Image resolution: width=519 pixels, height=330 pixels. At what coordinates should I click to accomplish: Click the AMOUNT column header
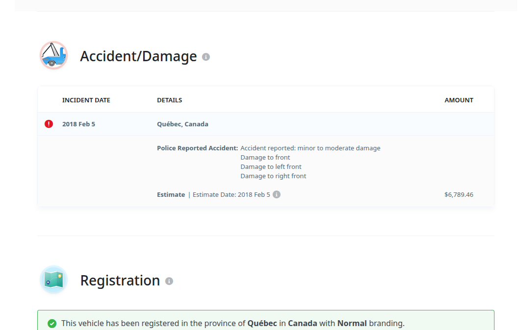click(x=459, y=100)
